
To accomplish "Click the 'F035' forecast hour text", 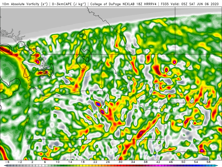I will (165, 4).
